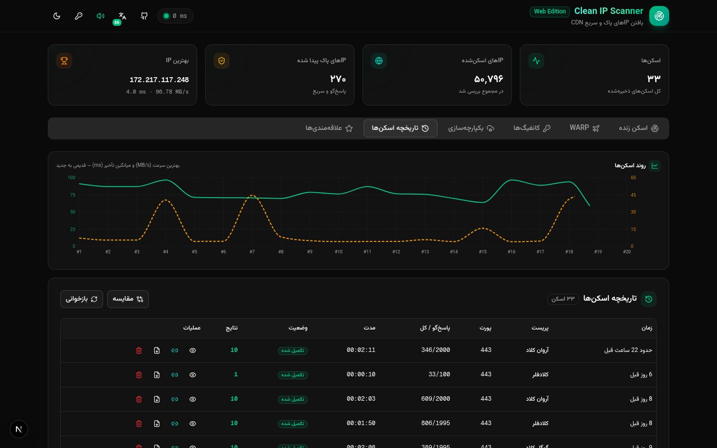Image resolution: width=717 pixels, height=448 pixels.
Task: Select the تاریخچه اسکن‌ها tab
Action: pyautogui.click(x=400, y=128)
